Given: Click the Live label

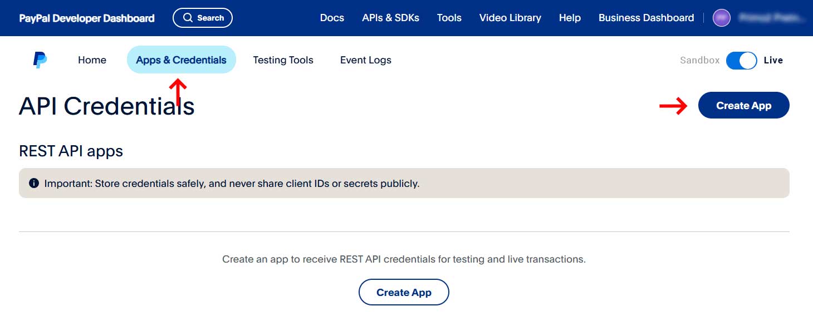Looking at the screenshot, I should point(773,60).
